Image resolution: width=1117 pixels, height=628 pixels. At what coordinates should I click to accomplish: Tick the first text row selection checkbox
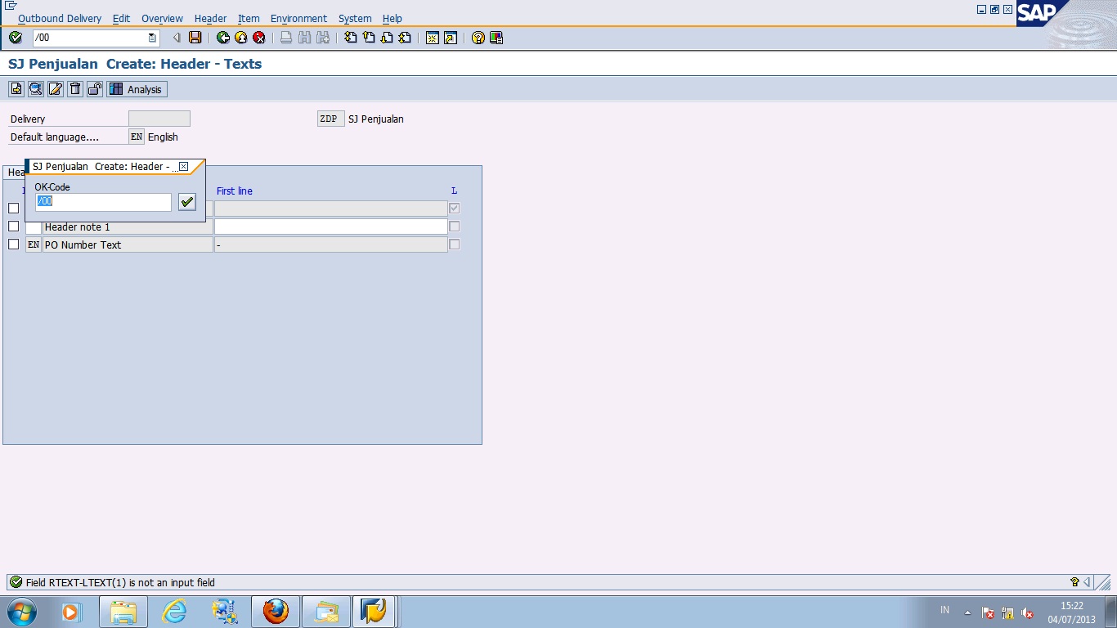click(x=13, y=209)
